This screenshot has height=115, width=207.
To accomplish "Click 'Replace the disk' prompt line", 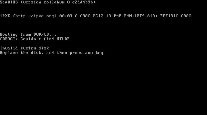I will (x=51, y=53).
